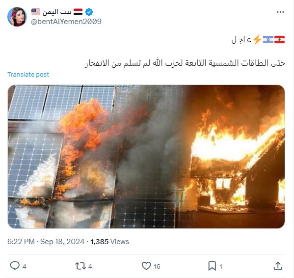The width and height of the screenshot is (294, 278).
Task: Click the bookmark count 1
Action: pyautogui.click(x=221, y=266)
